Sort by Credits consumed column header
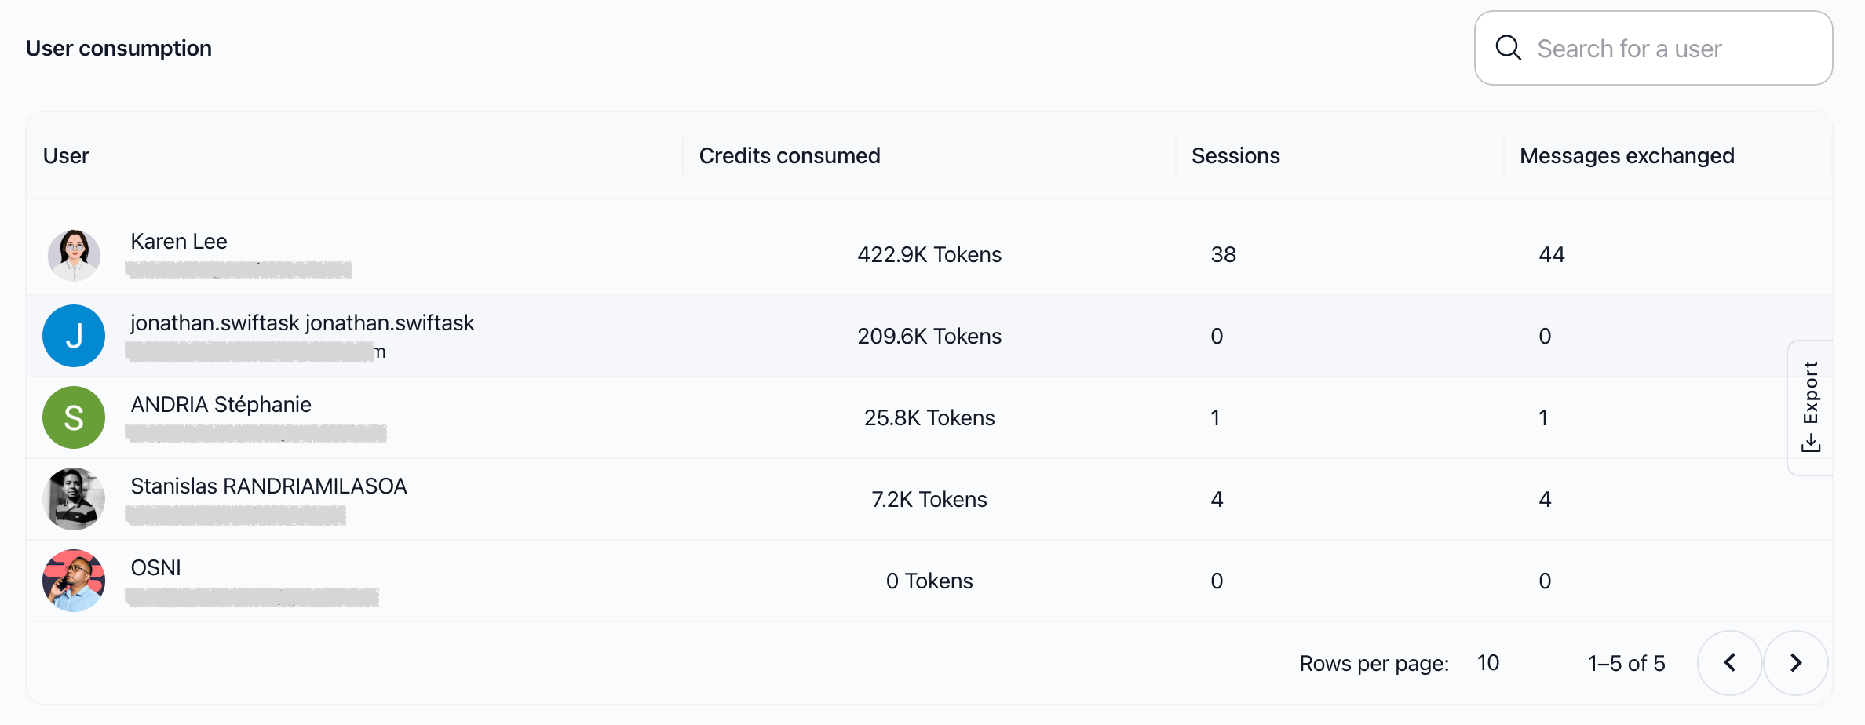 pyautogui.click(x=790, y=155)
